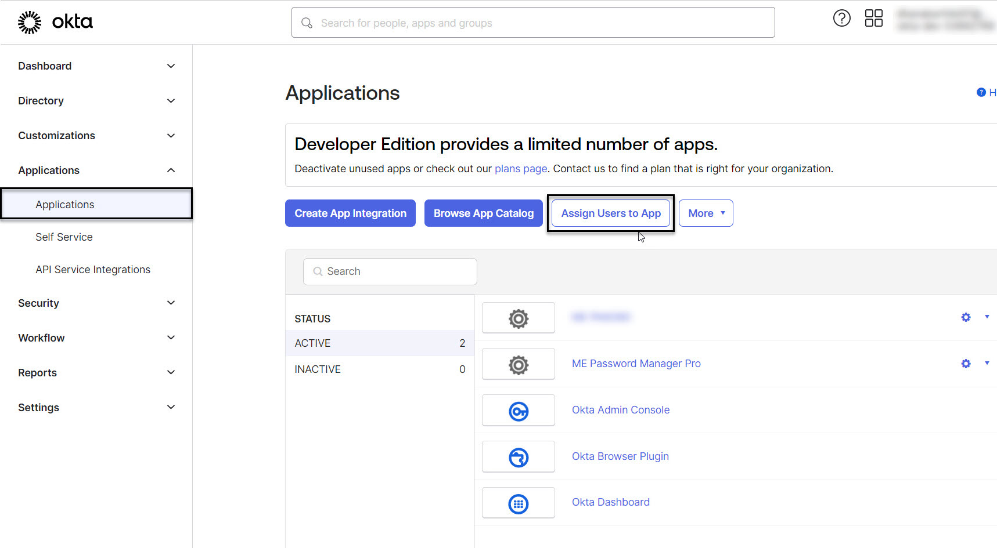Click Browse App Catalog button
The width and height of the screenshot is (997, 548).
[x=483, y=213]
